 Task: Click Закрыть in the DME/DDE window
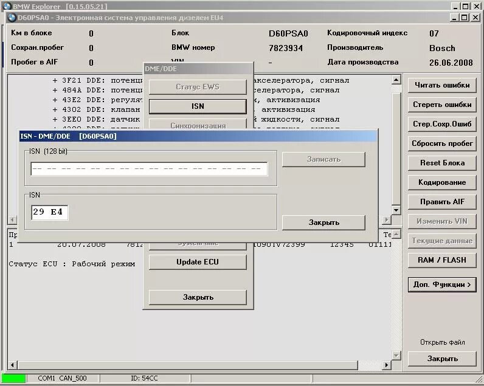point(198,297)
